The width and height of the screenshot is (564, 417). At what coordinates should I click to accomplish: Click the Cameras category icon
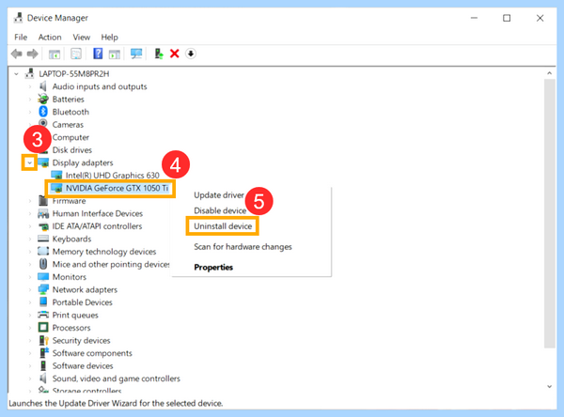pos(43,123)
